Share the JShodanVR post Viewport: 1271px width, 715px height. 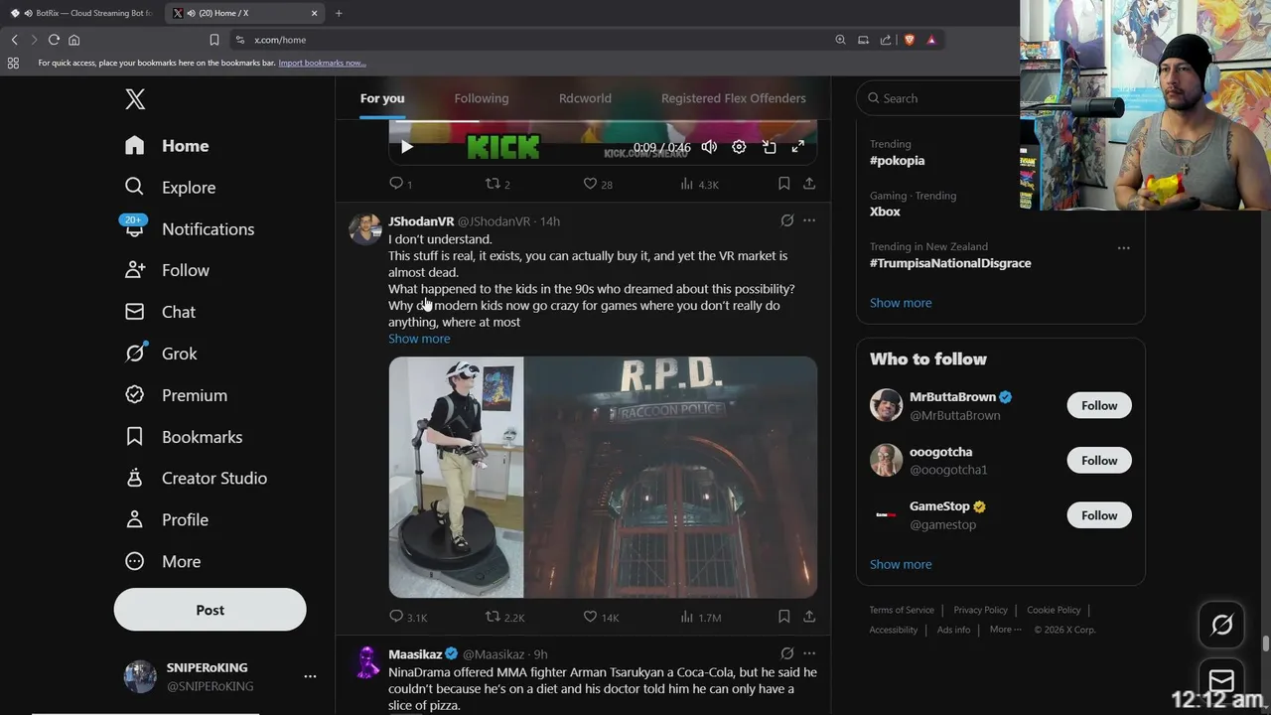pyautogui.click(x=809, y=617)
